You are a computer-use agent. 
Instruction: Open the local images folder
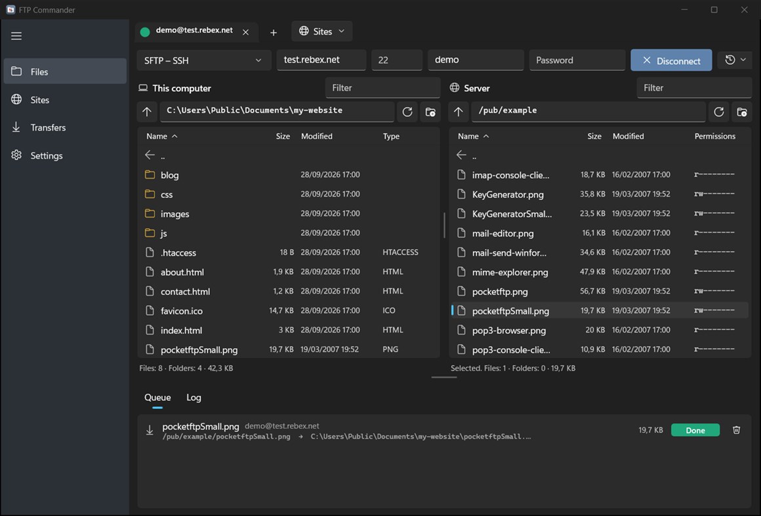point(289,213)
